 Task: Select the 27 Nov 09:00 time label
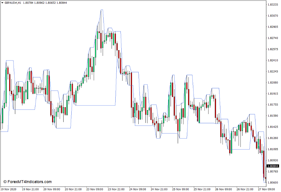(x=267, y=189)
